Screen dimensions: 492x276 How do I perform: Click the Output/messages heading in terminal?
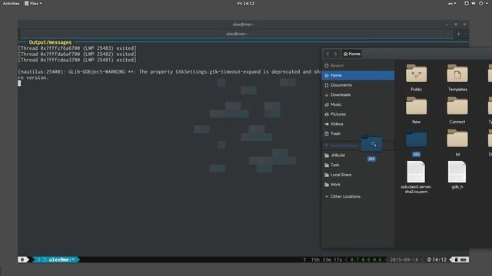[50, 42]
